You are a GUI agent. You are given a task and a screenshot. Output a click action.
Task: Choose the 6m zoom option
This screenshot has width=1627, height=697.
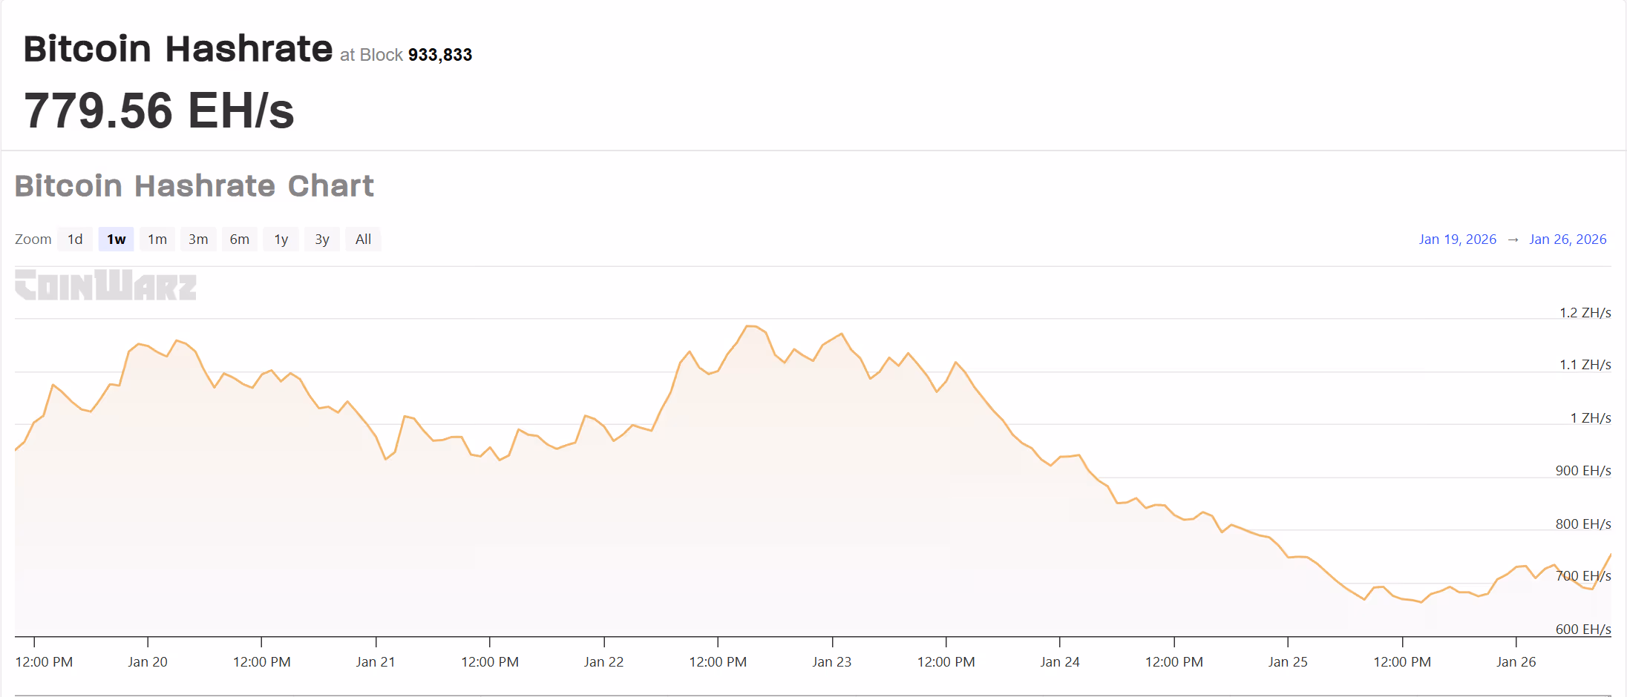point(239,240)
